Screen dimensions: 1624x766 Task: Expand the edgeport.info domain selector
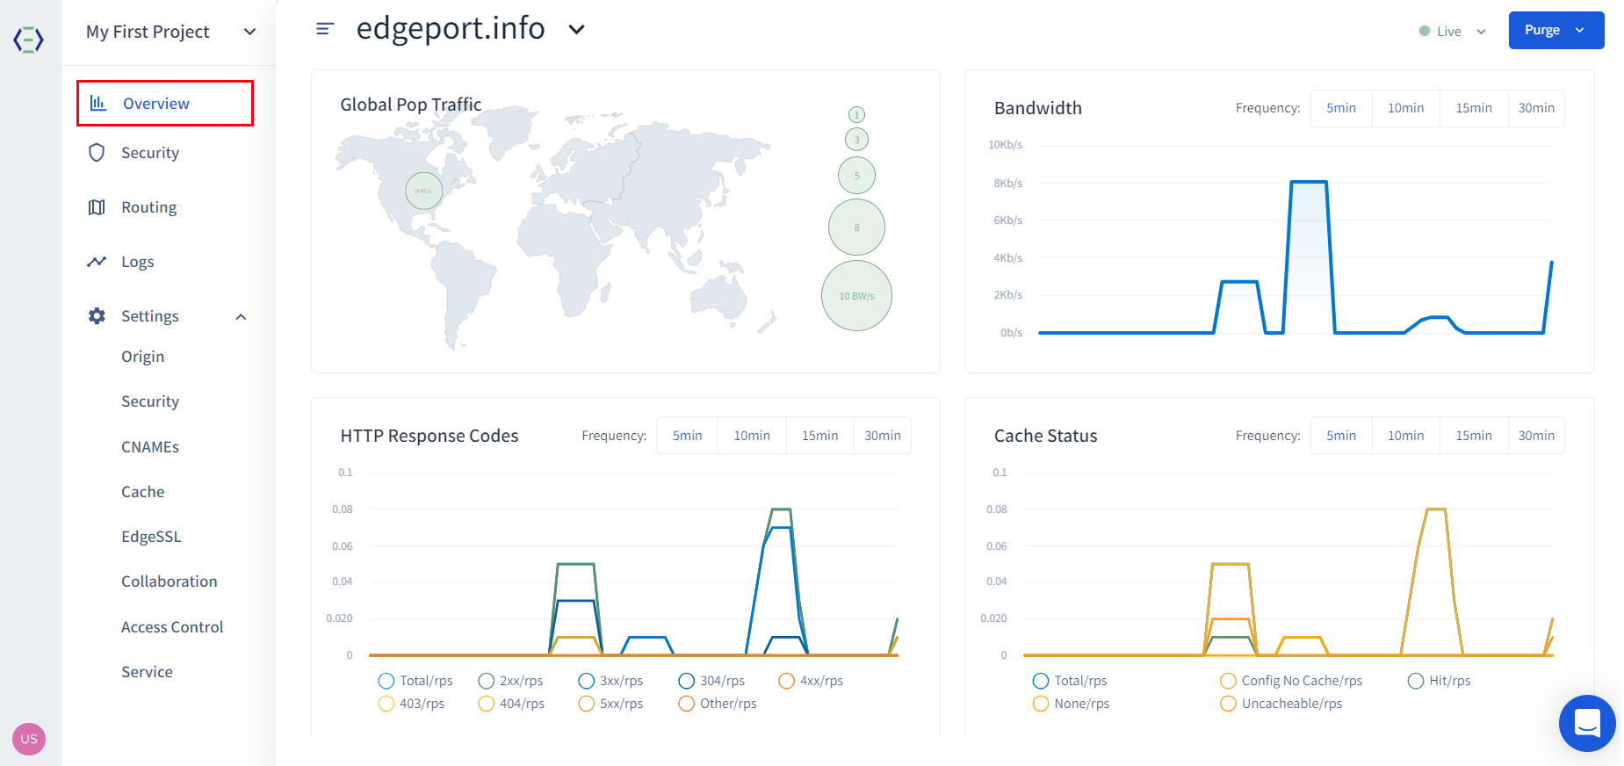pos(576,29)
